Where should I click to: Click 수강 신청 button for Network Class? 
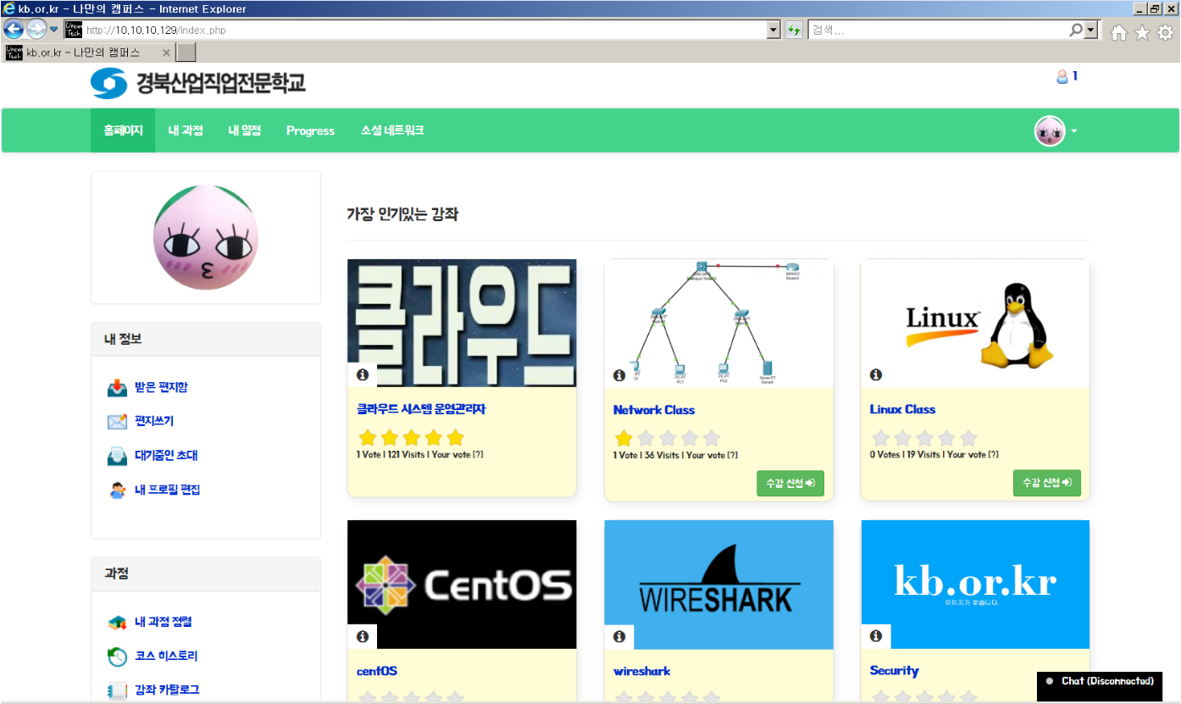pos(790,483)
